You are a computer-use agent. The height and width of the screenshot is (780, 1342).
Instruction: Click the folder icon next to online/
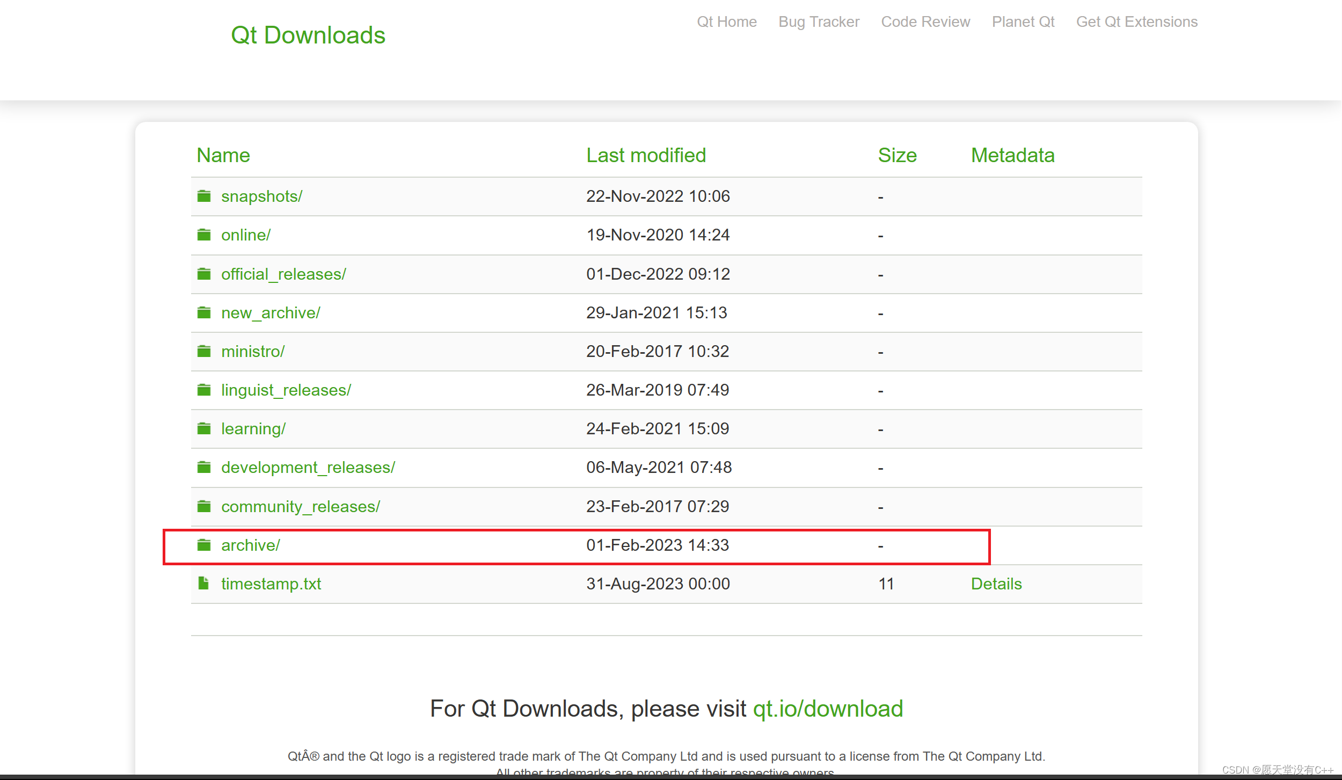tap(204, 235)
